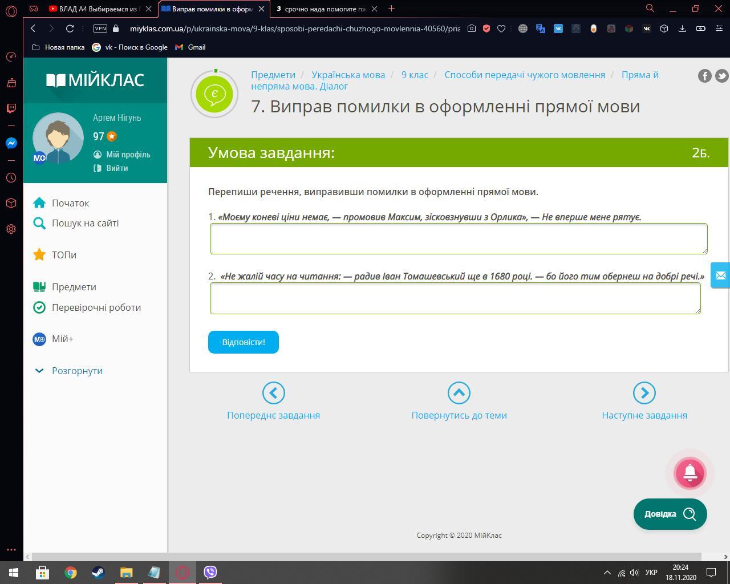Open History clock in the sidebar
Viewport: 730px width, 584px height.
(x=11, y=178)
